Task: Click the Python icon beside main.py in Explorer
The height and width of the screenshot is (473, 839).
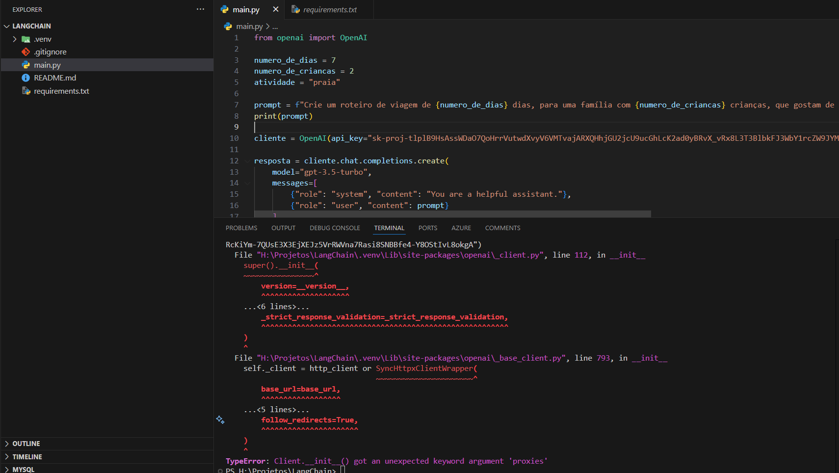Action: click(26, 65)
